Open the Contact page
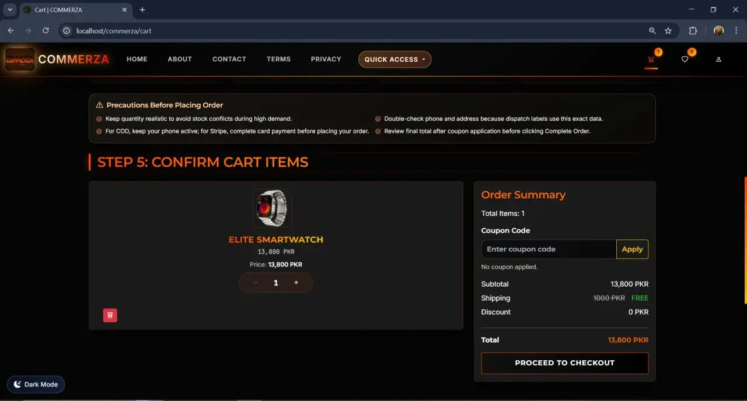The height and width of the screenshot is (401, 747). [229, 59]
